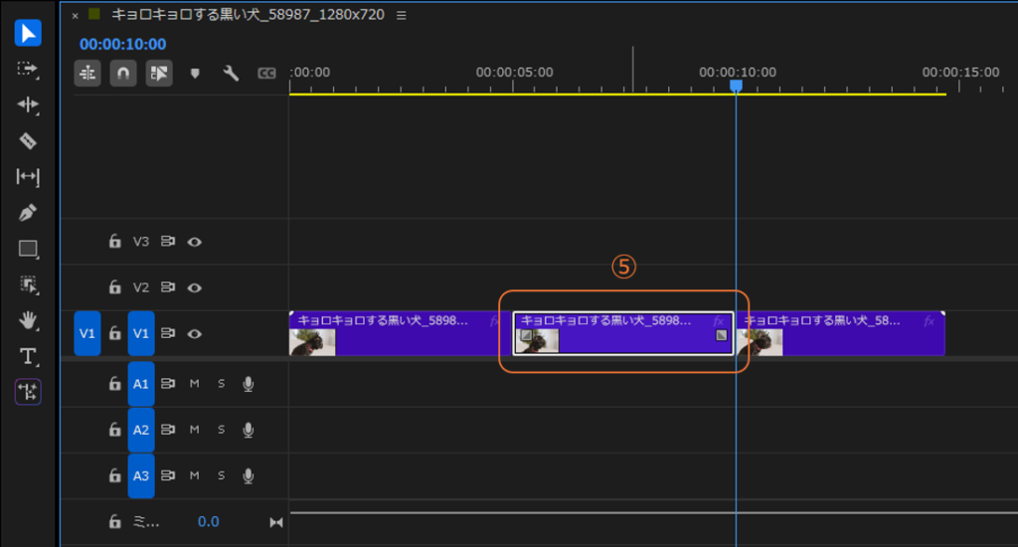Select the Selection arrow tool
Screen dimensions: 1018x547
point(28,33)
